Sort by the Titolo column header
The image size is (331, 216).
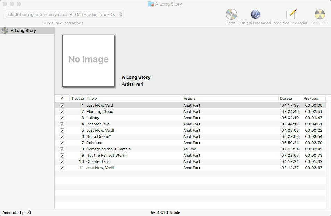(134, 98)
